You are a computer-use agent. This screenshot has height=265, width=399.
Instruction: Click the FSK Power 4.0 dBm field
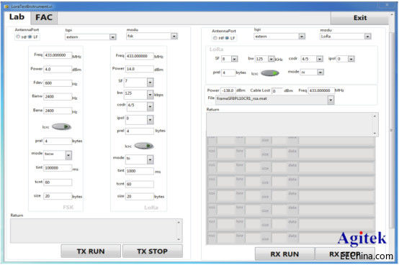(58, 69)
